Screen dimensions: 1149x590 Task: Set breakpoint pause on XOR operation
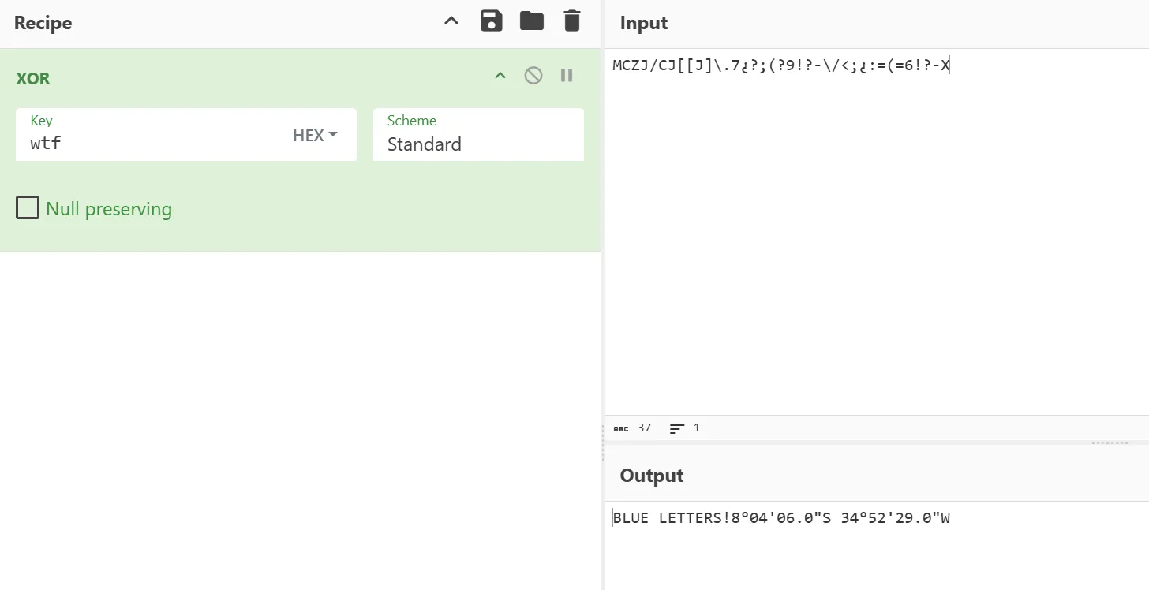(567, 76)
